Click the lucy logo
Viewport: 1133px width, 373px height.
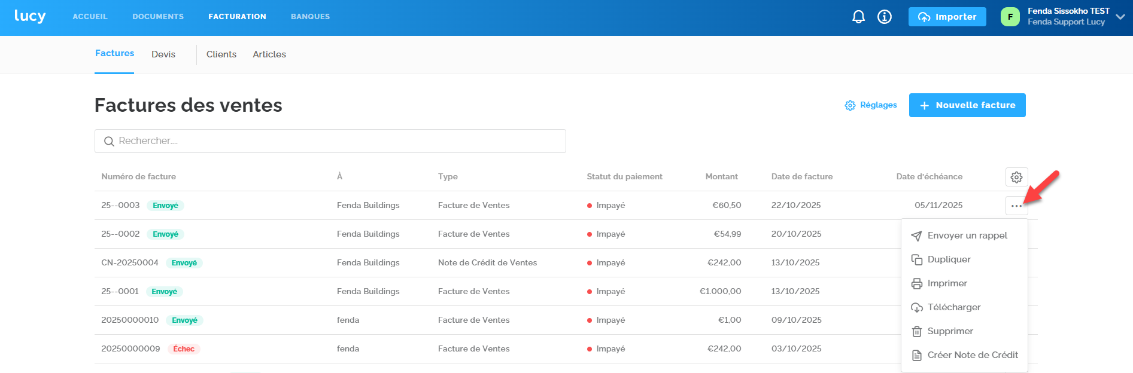(30, 16)
